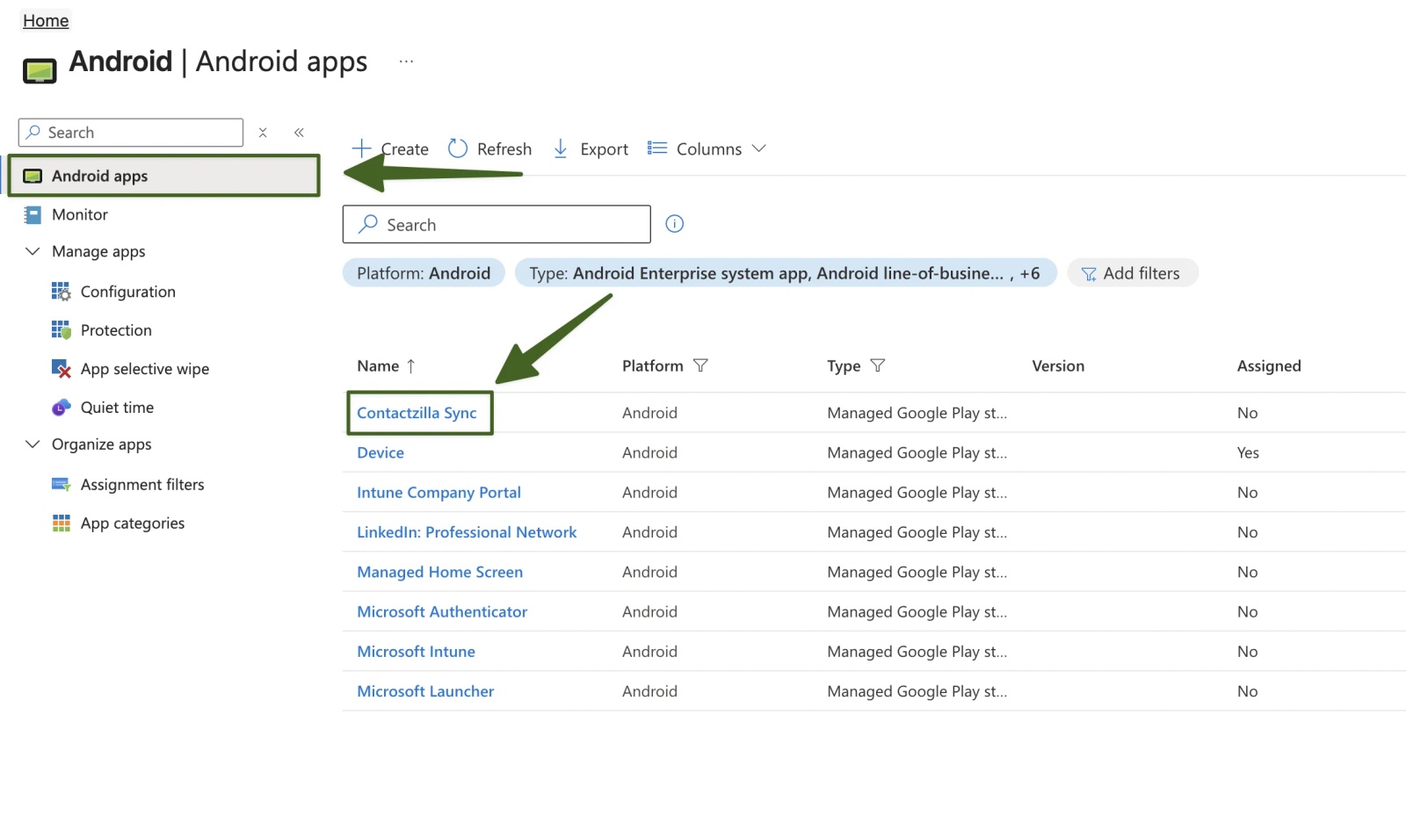The height and width of the screenshot is (816, 1406).
Task: Click the Add filters button
Action: click(x=1132, y=273)
